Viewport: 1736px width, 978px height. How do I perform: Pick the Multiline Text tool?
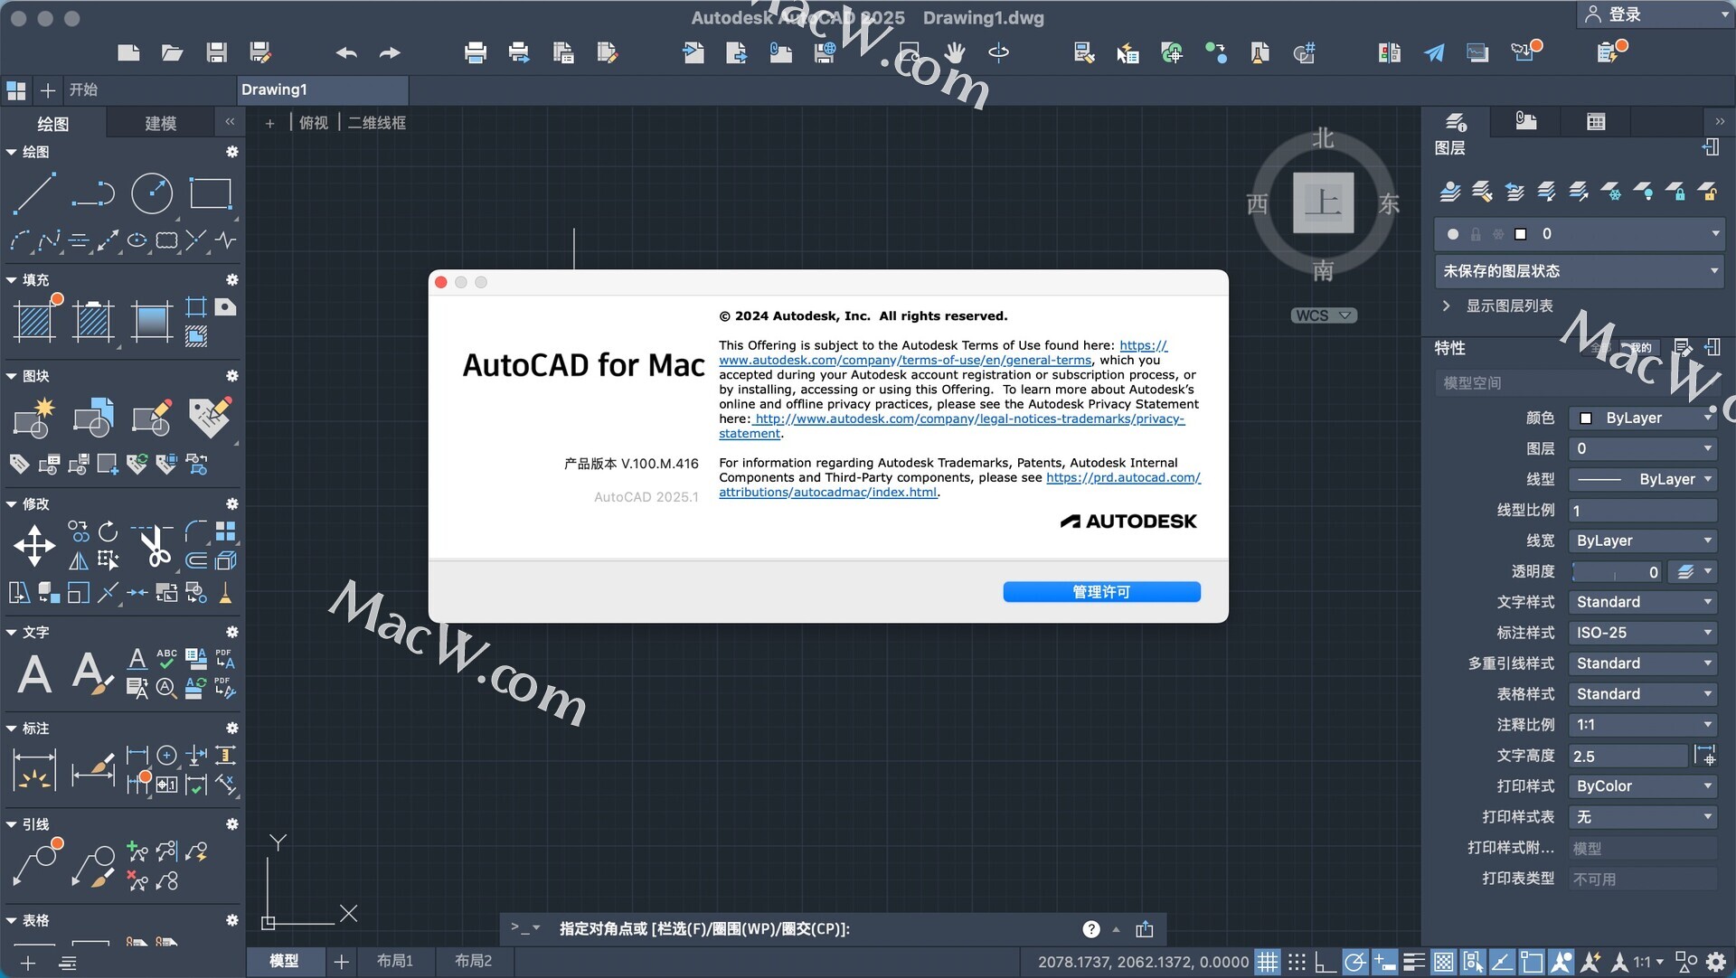34,674
